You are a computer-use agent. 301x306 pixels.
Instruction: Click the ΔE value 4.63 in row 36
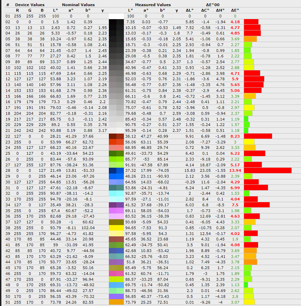pos(235,216)
